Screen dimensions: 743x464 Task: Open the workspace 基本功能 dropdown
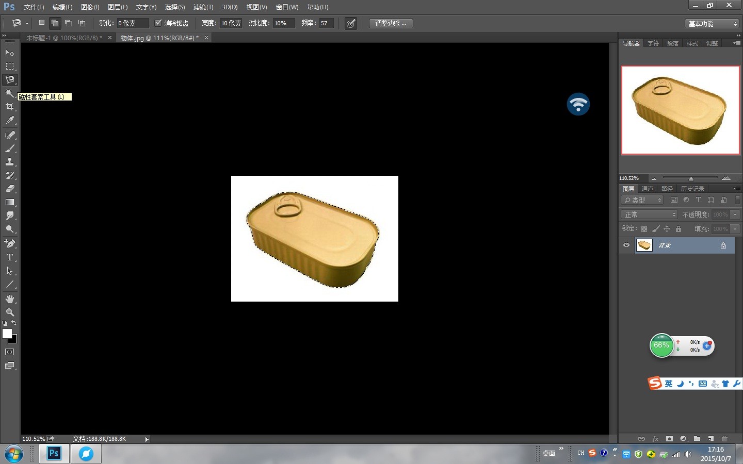coord(713,24)
